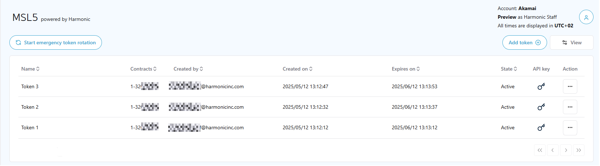Show API key for Token 3
Image resolution: width=600 pixels, height=166 pixels.
click(541, 86)
